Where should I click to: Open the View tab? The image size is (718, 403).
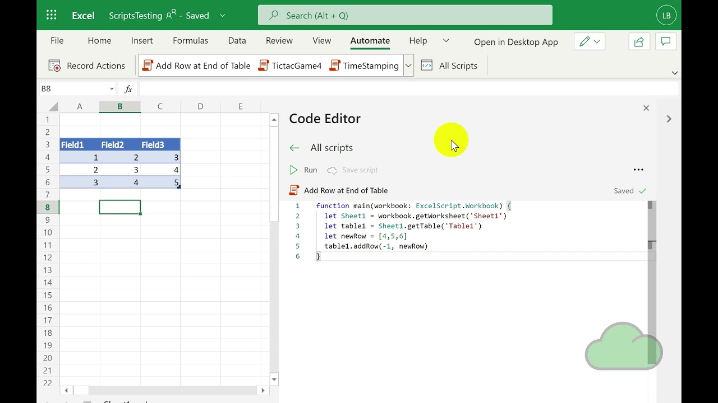point(321,41)
